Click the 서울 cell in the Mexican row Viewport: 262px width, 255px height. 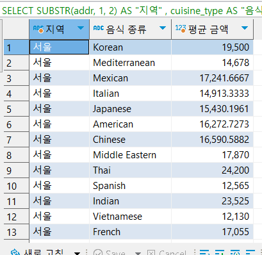click(x=60, y=78)
